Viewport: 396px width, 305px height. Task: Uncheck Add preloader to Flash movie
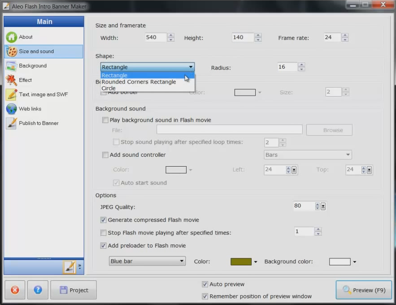pos(103,246)
